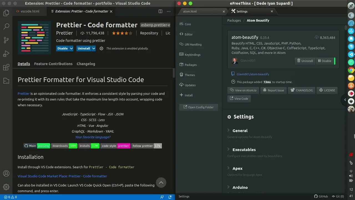Click the Packages breadcrumb in Atom
Image resolution: width=355 pixels, height=200 pixels.
(x=234, y=20)
